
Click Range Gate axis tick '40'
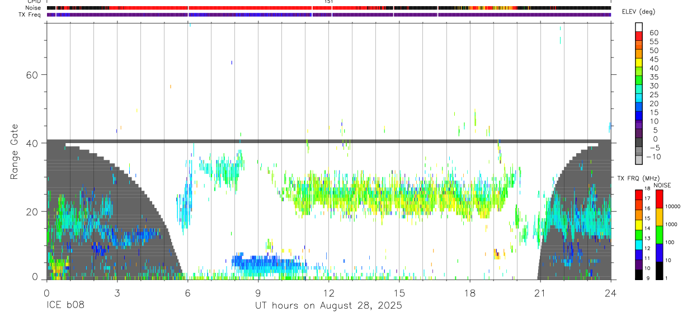point(31,143)
